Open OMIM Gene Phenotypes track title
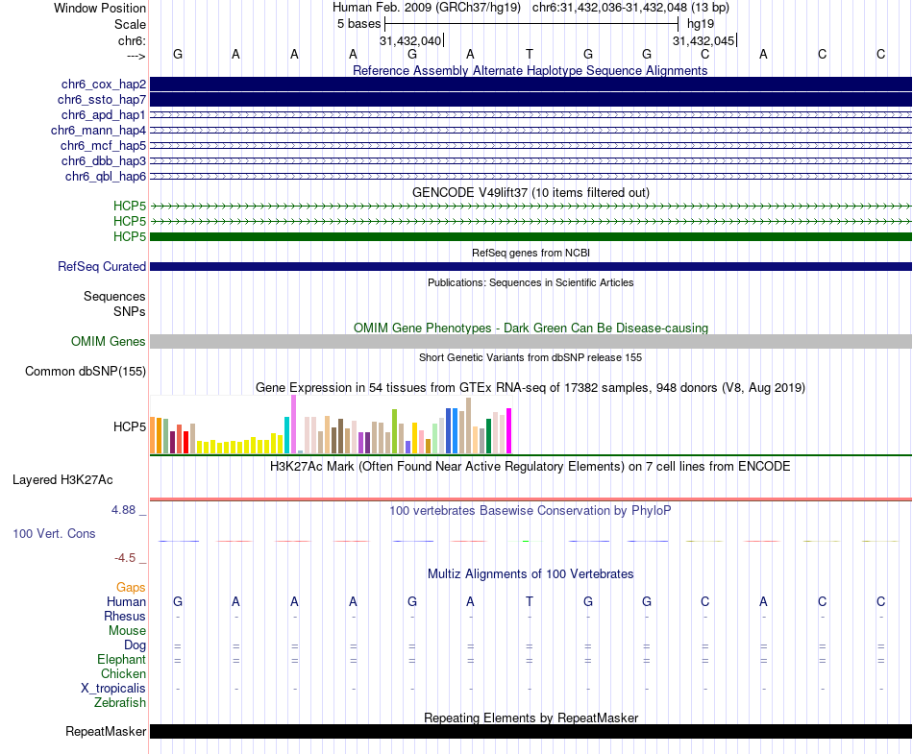The height and width of the screenshot is (754, 913). (x=531, y=328)
